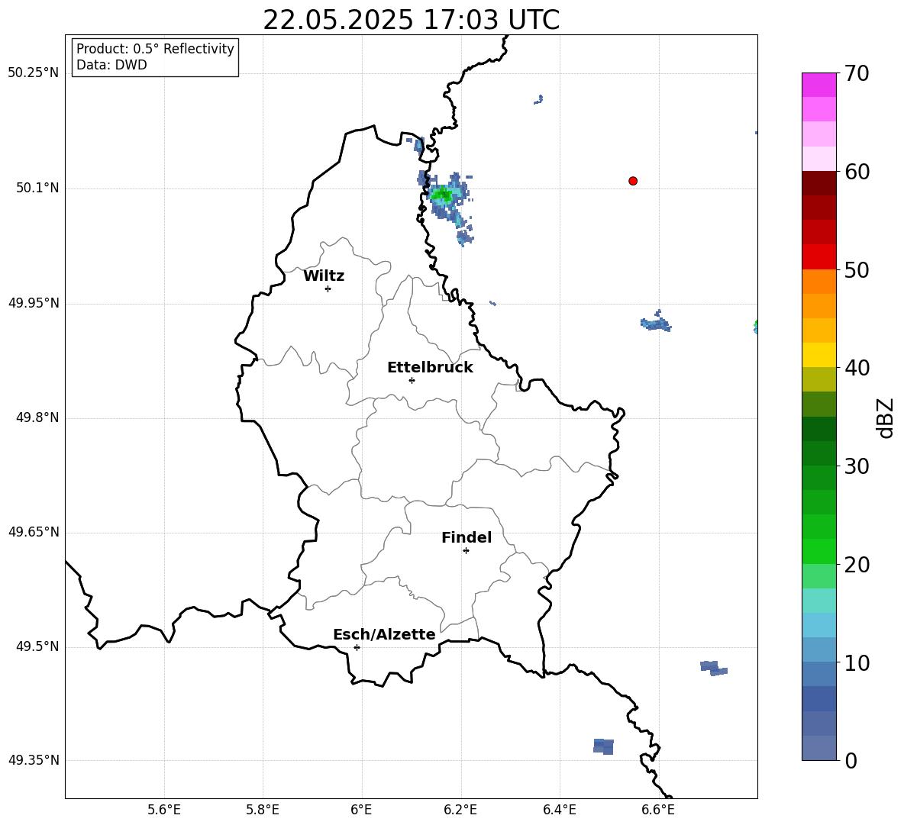This screenshot has width=904, height=825.
Task: Click the Findel city label
Action: tap(467, 537)
